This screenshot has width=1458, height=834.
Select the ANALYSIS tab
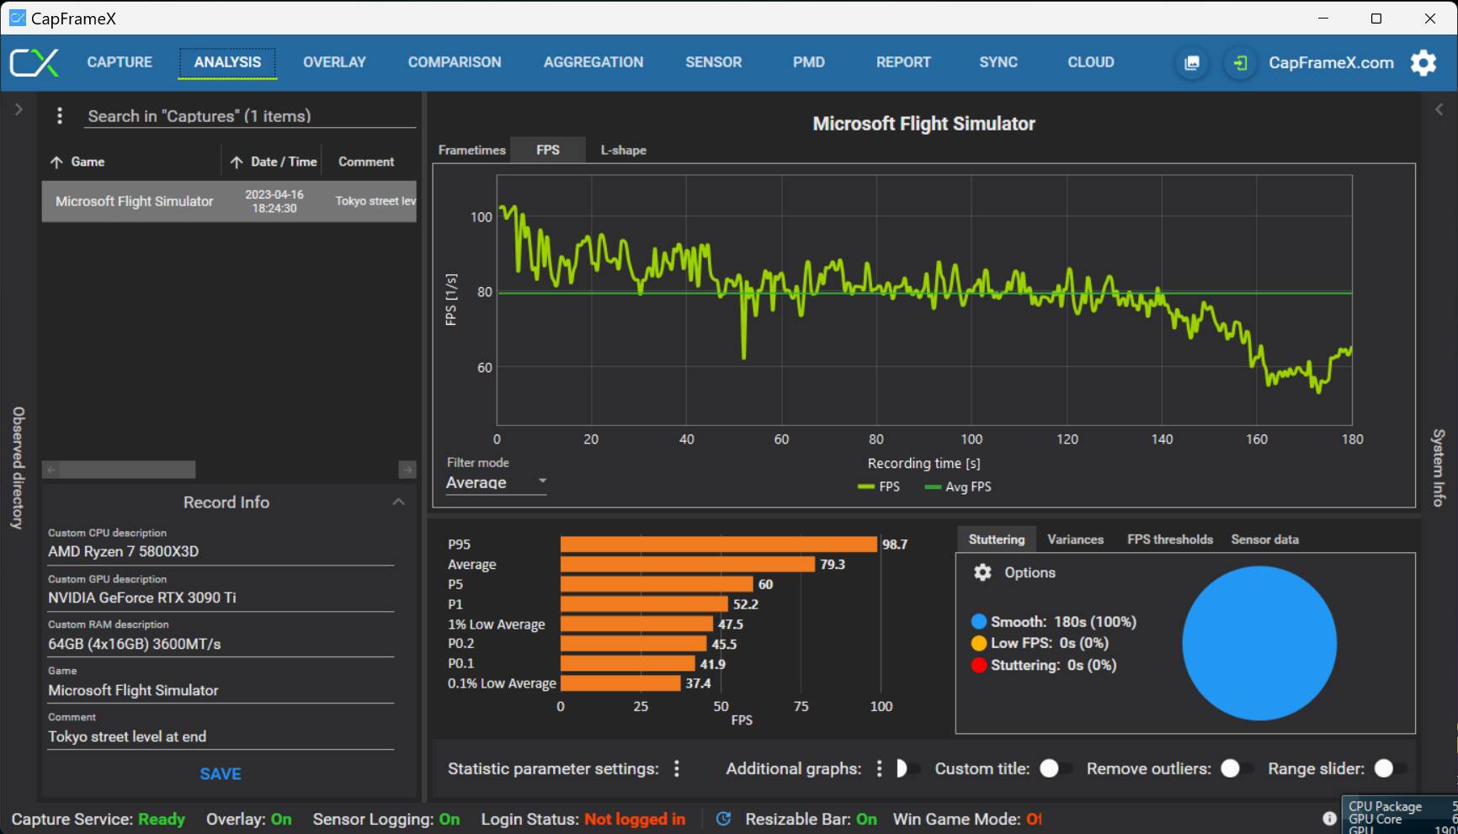227,62
